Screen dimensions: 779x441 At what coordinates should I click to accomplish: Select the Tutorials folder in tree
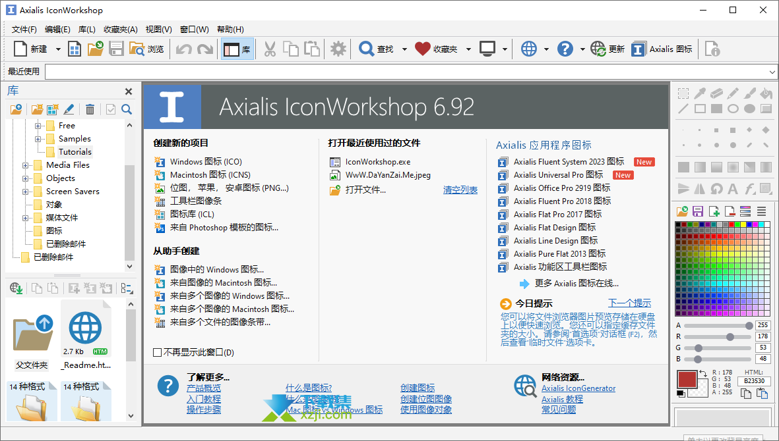[x=75, y=152]
